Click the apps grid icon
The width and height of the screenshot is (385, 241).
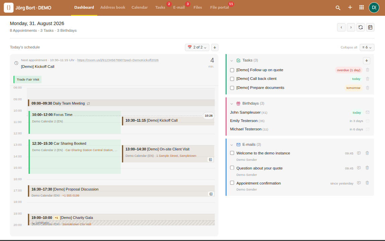(x=362, y=7)
